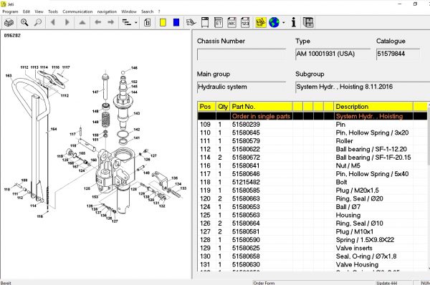Click the back arrow toolbar icon

click(x=97, y=22)
